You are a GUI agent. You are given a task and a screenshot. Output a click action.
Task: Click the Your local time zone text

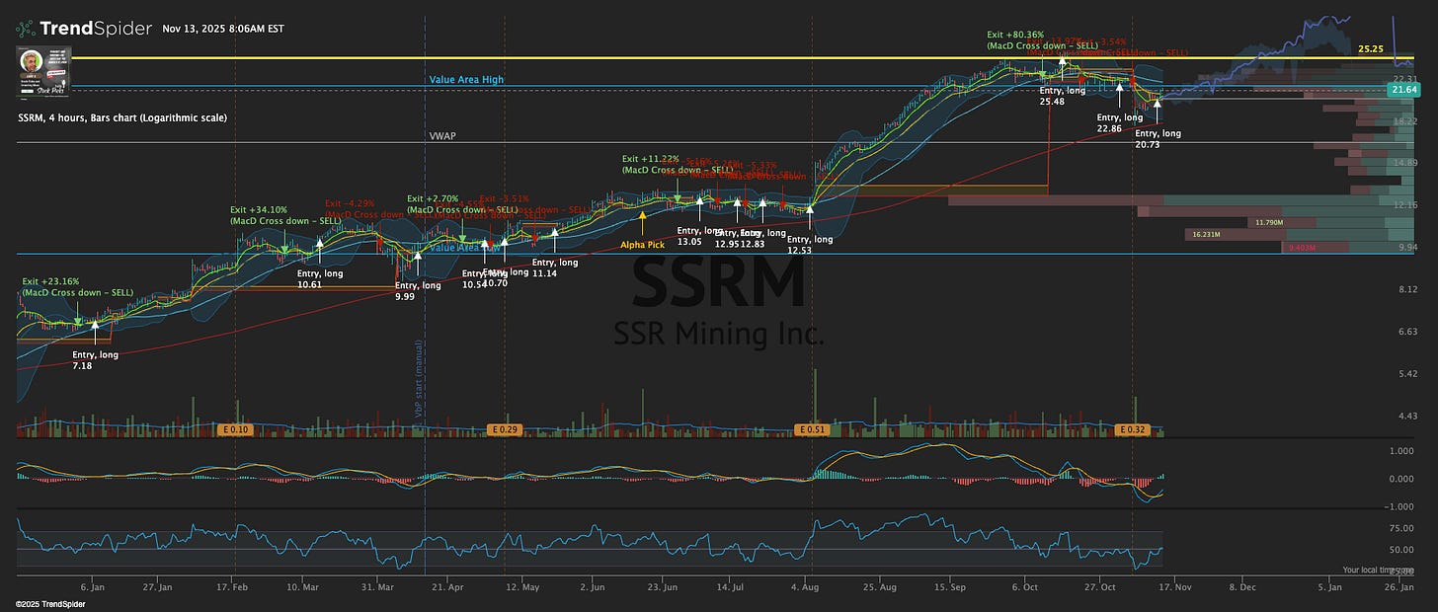1379,570
